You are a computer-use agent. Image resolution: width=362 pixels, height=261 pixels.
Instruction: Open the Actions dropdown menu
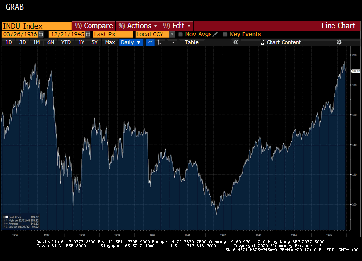tap(138, 26)
